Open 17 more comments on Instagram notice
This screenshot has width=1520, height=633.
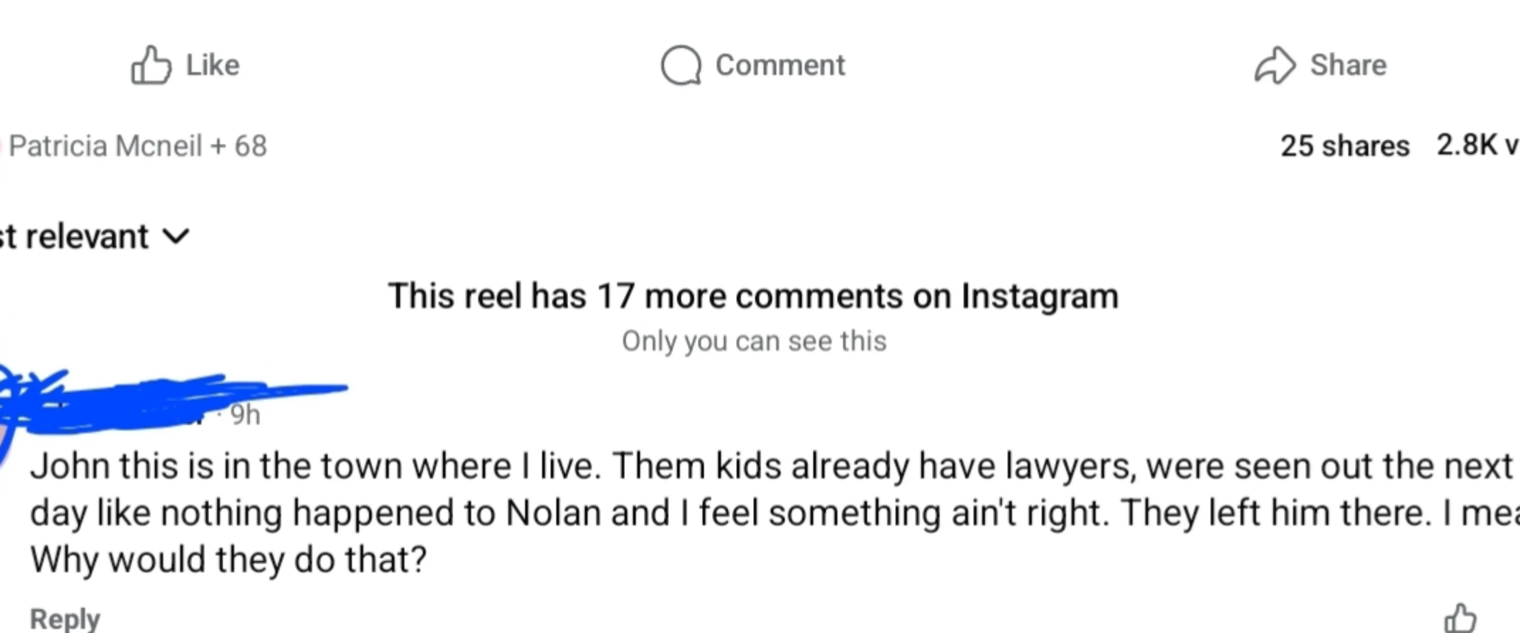pos(753,295)
